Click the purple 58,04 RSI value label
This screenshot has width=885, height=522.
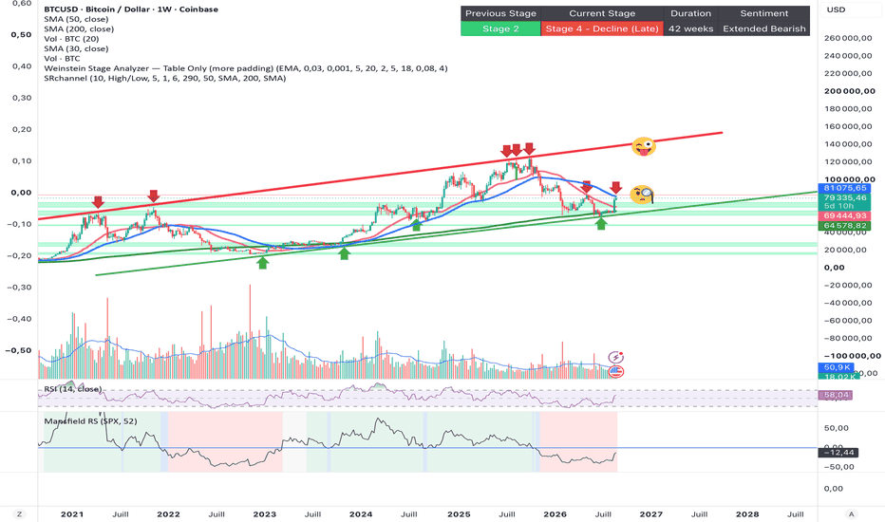click(836, 395)
